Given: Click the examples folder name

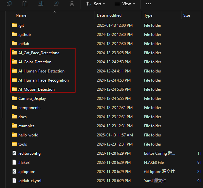Looking at the screenshot, I should coord(27,126).
